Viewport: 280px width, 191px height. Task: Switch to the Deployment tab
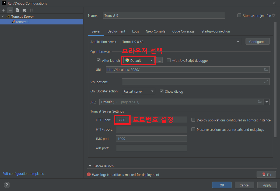116,31
